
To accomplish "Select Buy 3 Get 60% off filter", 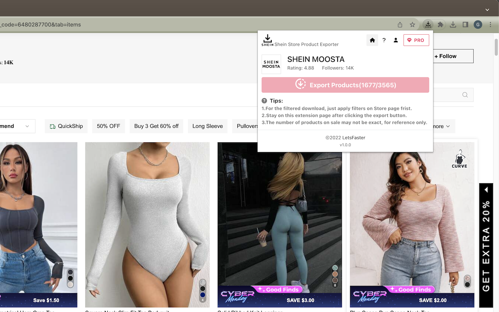I will pos(156,126).
